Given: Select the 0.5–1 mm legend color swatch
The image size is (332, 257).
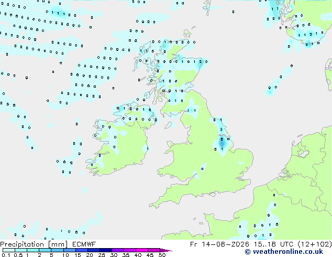Looking at the screenshot, I should tap(21, 250).
